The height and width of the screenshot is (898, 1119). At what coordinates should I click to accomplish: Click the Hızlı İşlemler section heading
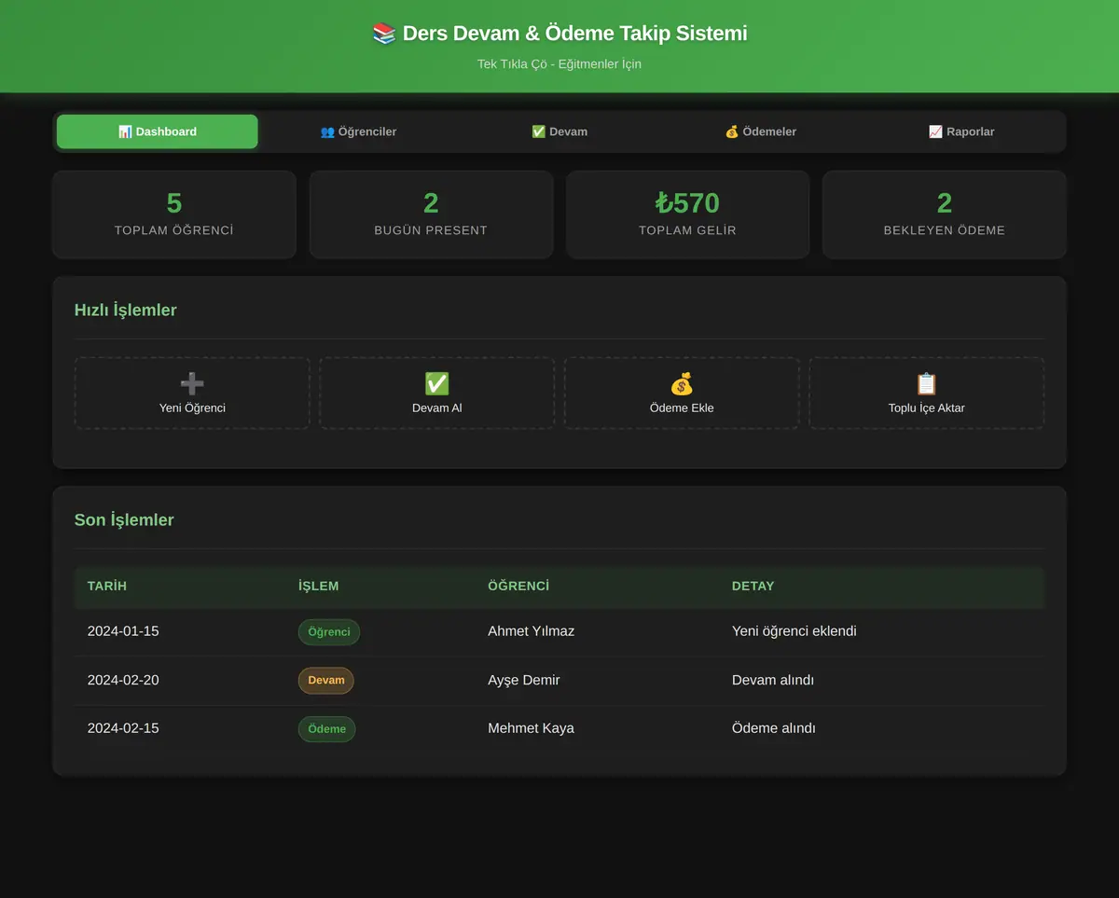(x=126, y=310)
